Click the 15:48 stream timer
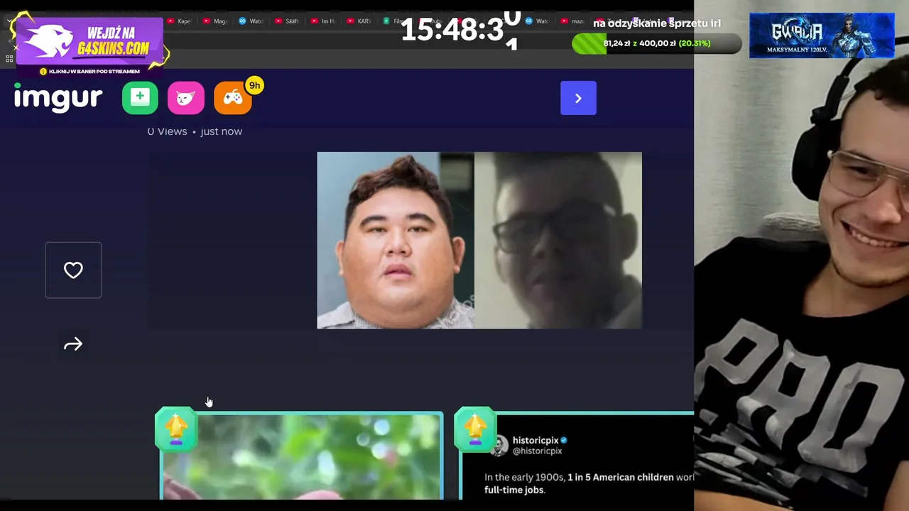The height and width of the screenshot is (511, 909). coord(462,30)
